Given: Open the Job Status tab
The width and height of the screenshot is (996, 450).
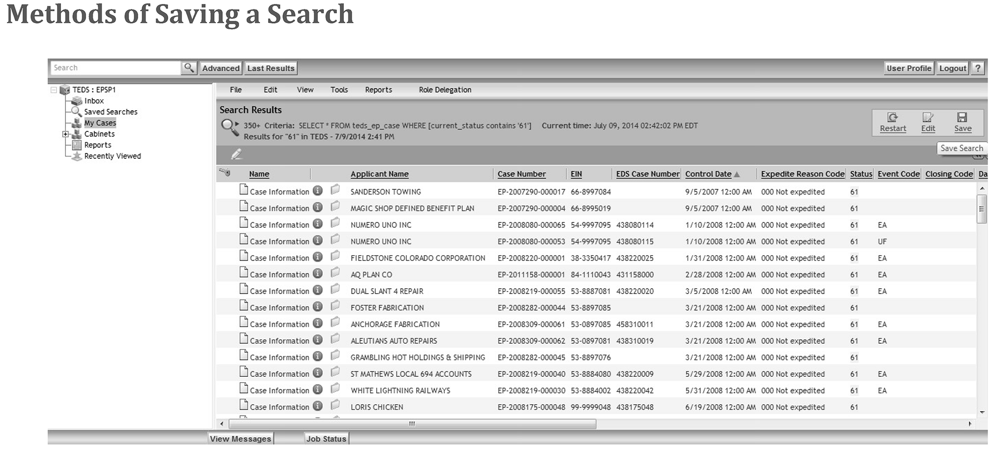Looking at the screenshot, I should [326, 439].
